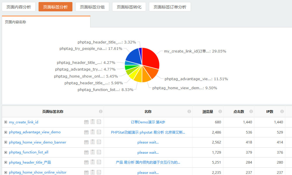Click list-detail icon in my_create_link_id row

click(x=99, y=122)
